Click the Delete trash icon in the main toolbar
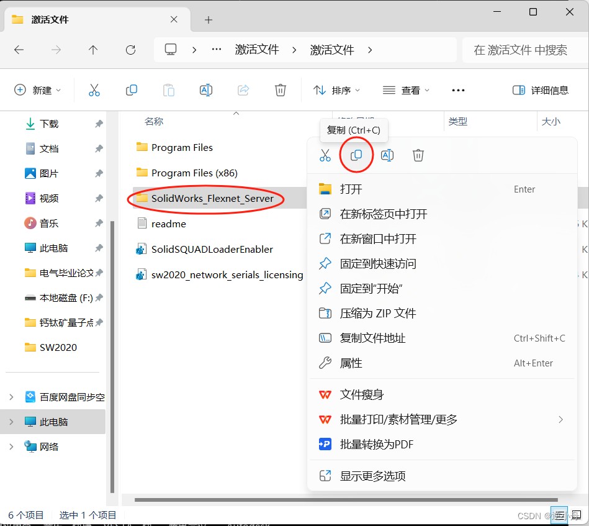This screenshot has width=589, height=526. (281, 90)
